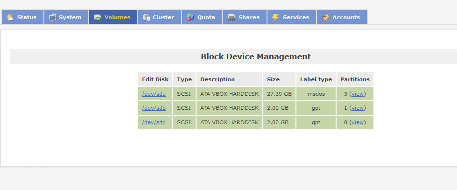The height and width of the screenshot is (190, 457).
Task: Click the Quota pie chart icon
Action: [x=190, y=17]
